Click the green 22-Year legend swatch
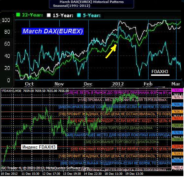The height and width of the screenshot is (179, 184). coord(18,15)
